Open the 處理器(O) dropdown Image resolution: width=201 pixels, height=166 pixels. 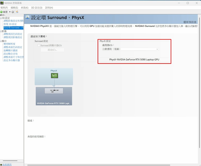click(130, 49)
